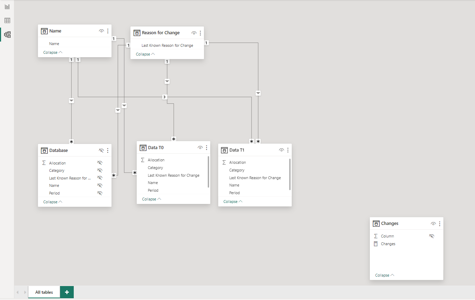Unhide Allocation field in Database table

click(x=100, y=163)
